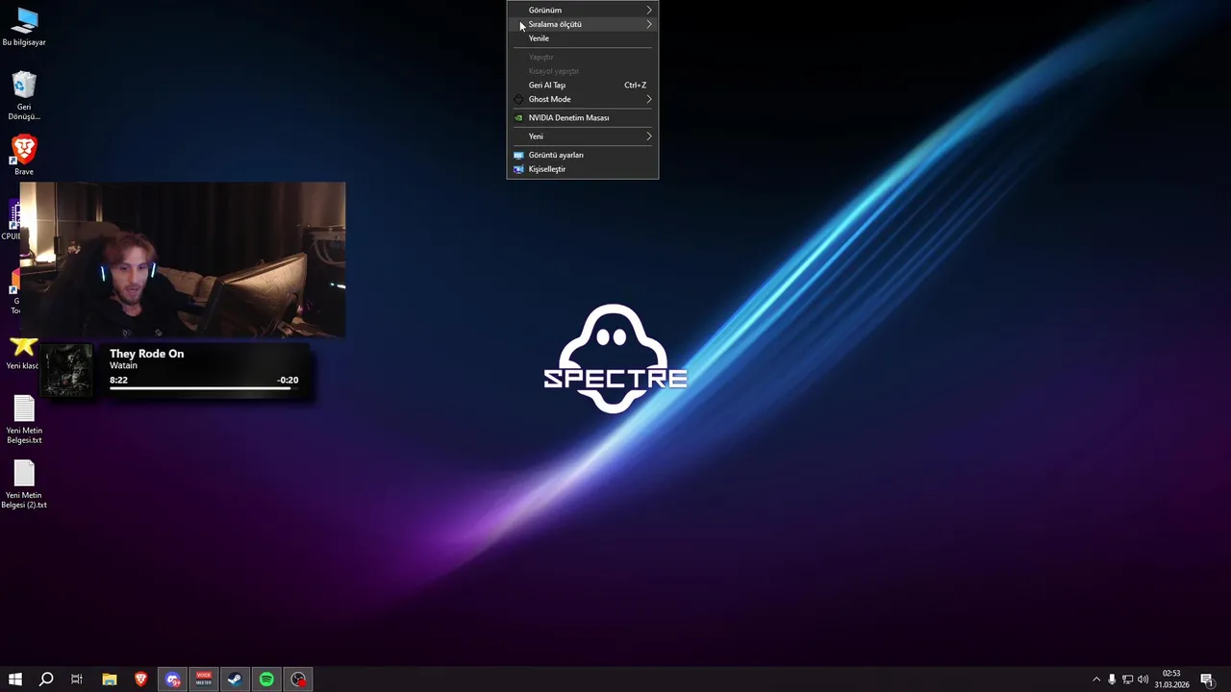Viewport: 1231px width, 692px height.
Task: Open Voicemeeter from the taskbar
Action: pyautogui.click(x=204, y=680)
